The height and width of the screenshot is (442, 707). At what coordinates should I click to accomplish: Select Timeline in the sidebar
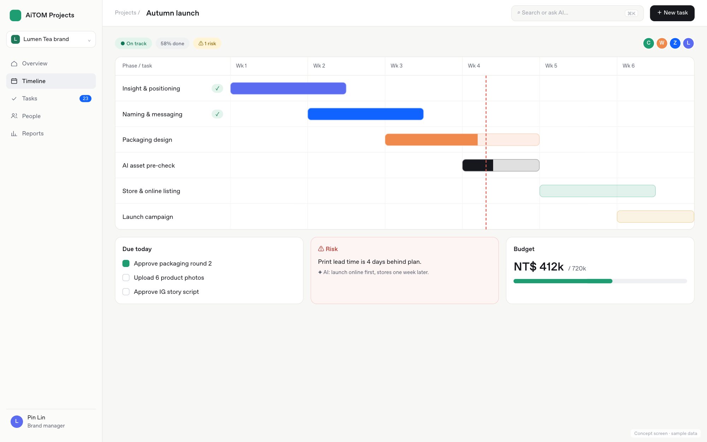tap(51, 81)
